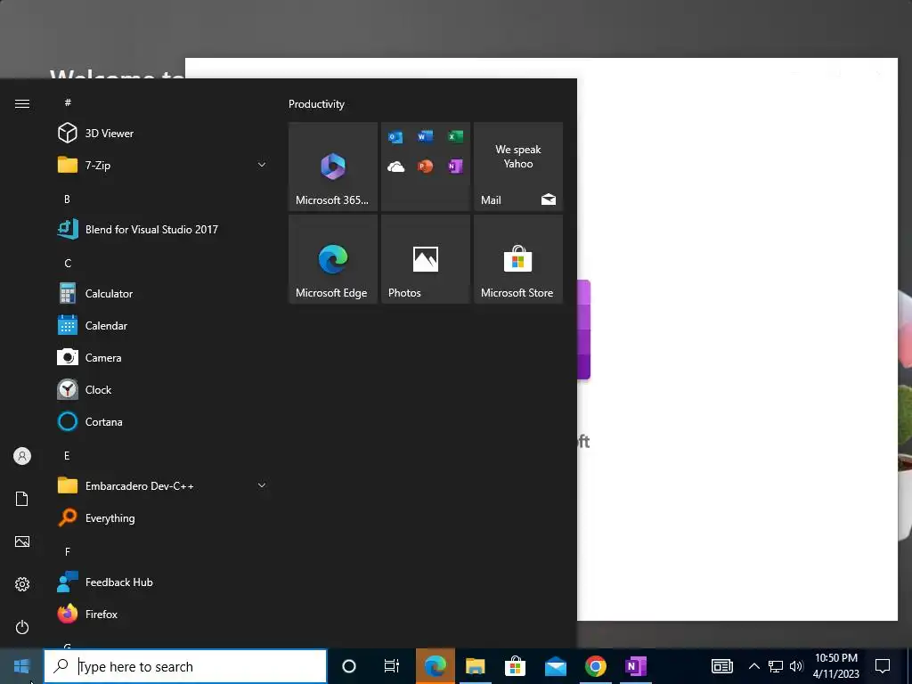Click the Windows Start button
The width and height of the screenshot is (912, 684).
(x=21, y=666)
